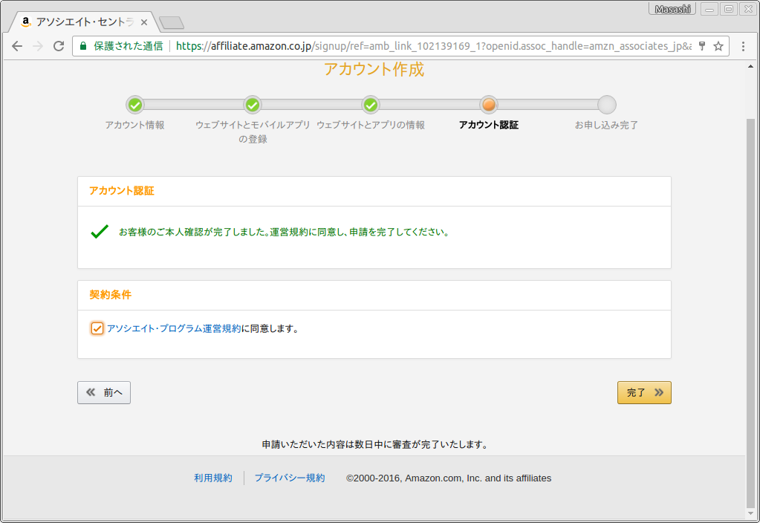
Task: Click the ウェブサイトとモバイルアプリの登録 step circle
Action: (253, 105)
